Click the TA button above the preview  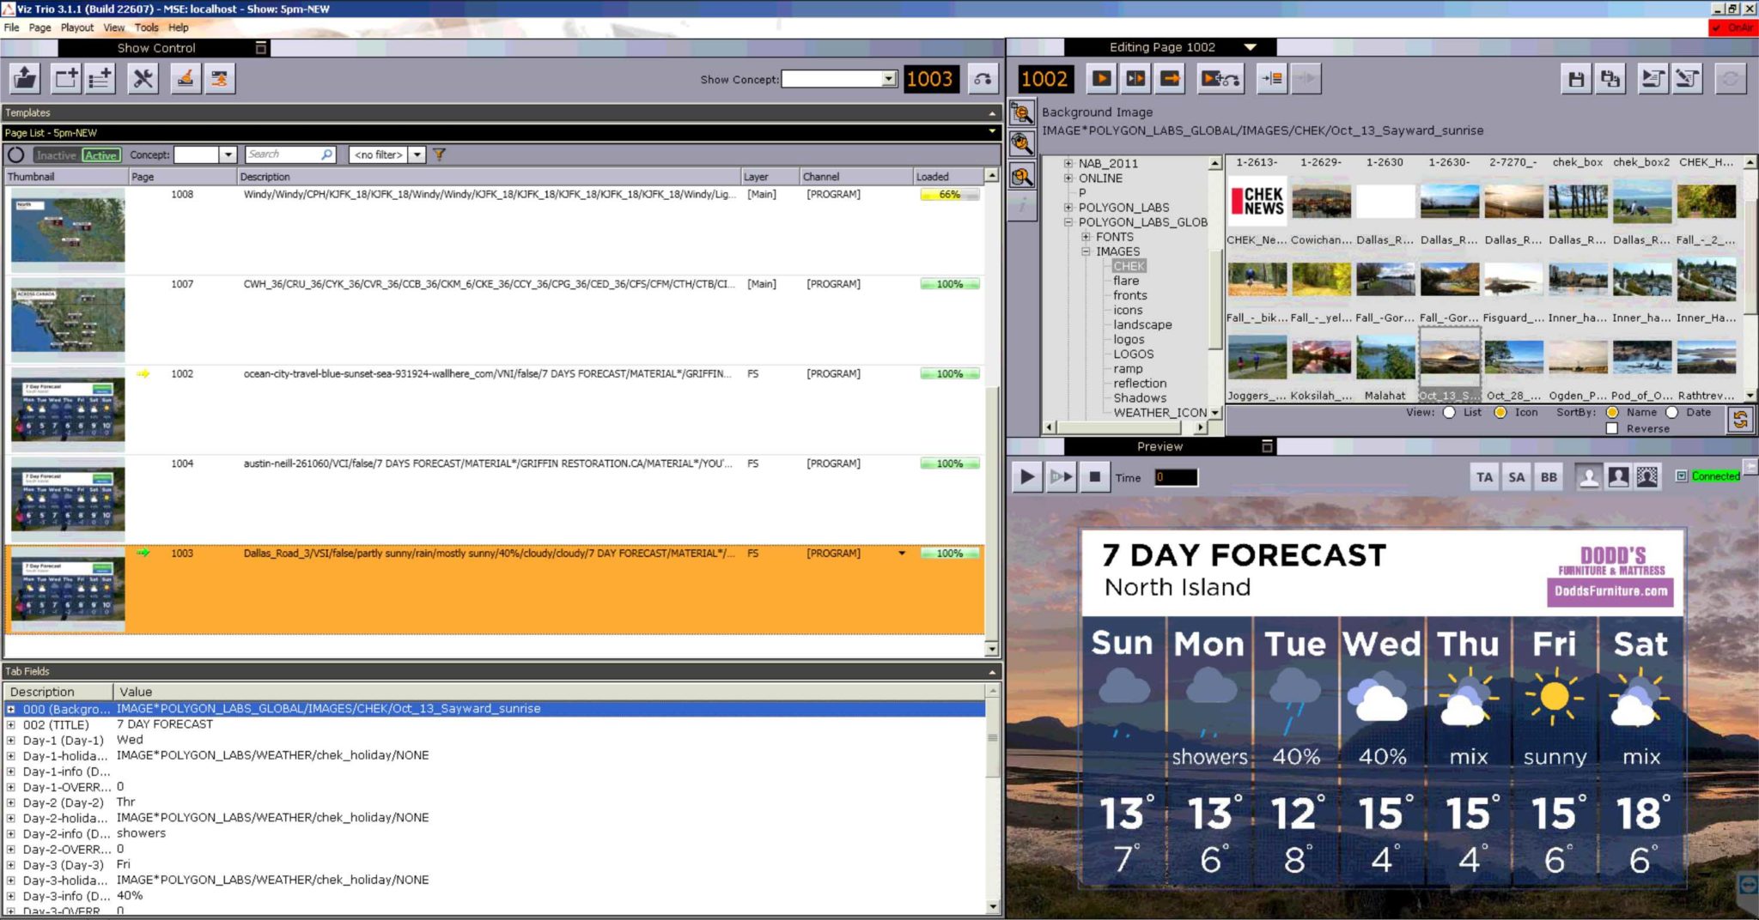(1485, 476)
